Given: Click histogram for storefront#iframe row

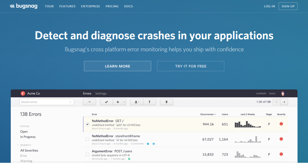Looking at the screenshot, I should point(248,139).
